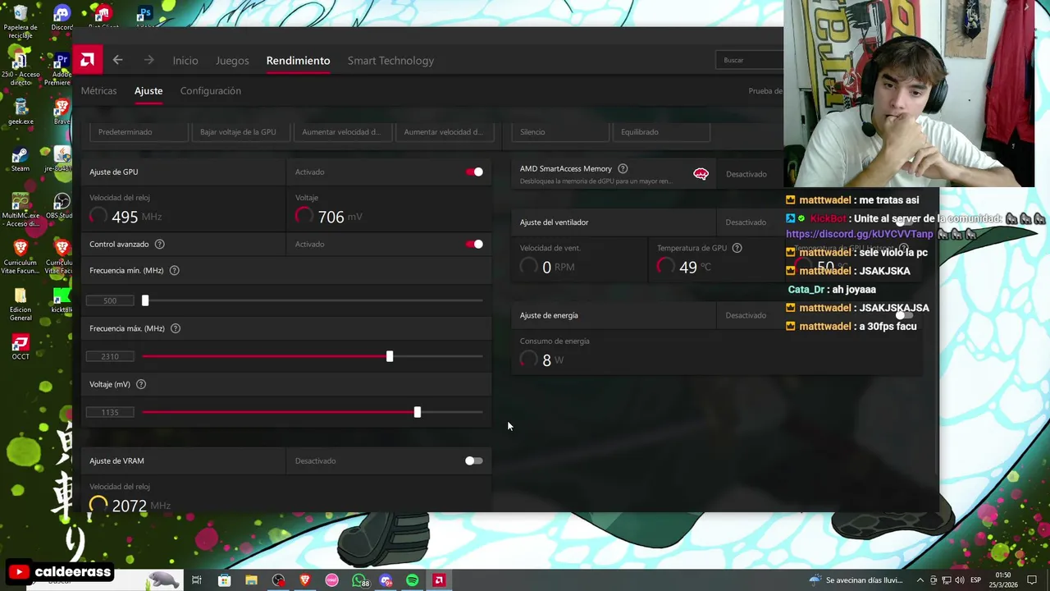Switch to the Configuración sub-tab

211,91
